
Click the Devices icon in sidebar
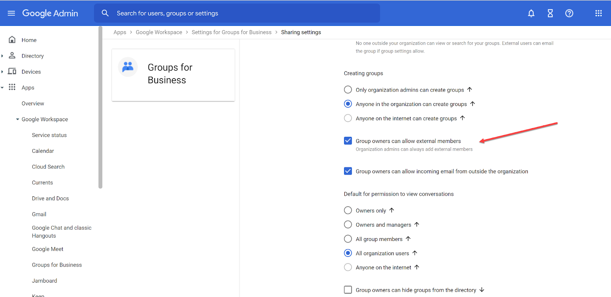[x=12, y=71]
